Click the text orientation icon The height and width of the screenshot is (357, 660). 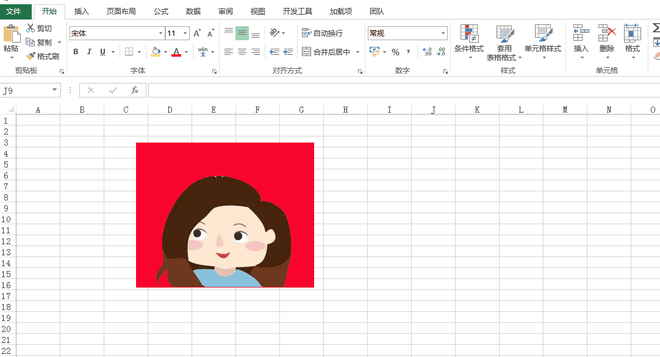tap(274, 33)
